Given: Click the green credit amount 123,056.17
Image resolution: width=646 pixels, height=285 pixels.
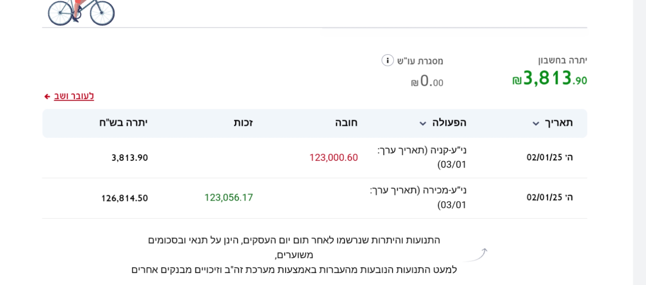Looking at the screenshot, I should click(x=228, y=197).
